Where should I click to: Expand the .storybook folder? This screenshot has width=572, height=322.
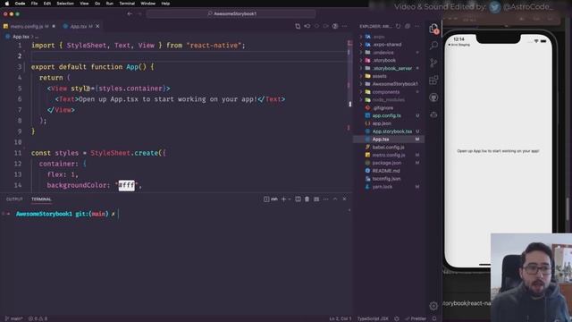pyautogui.click(x=389, y=60)
